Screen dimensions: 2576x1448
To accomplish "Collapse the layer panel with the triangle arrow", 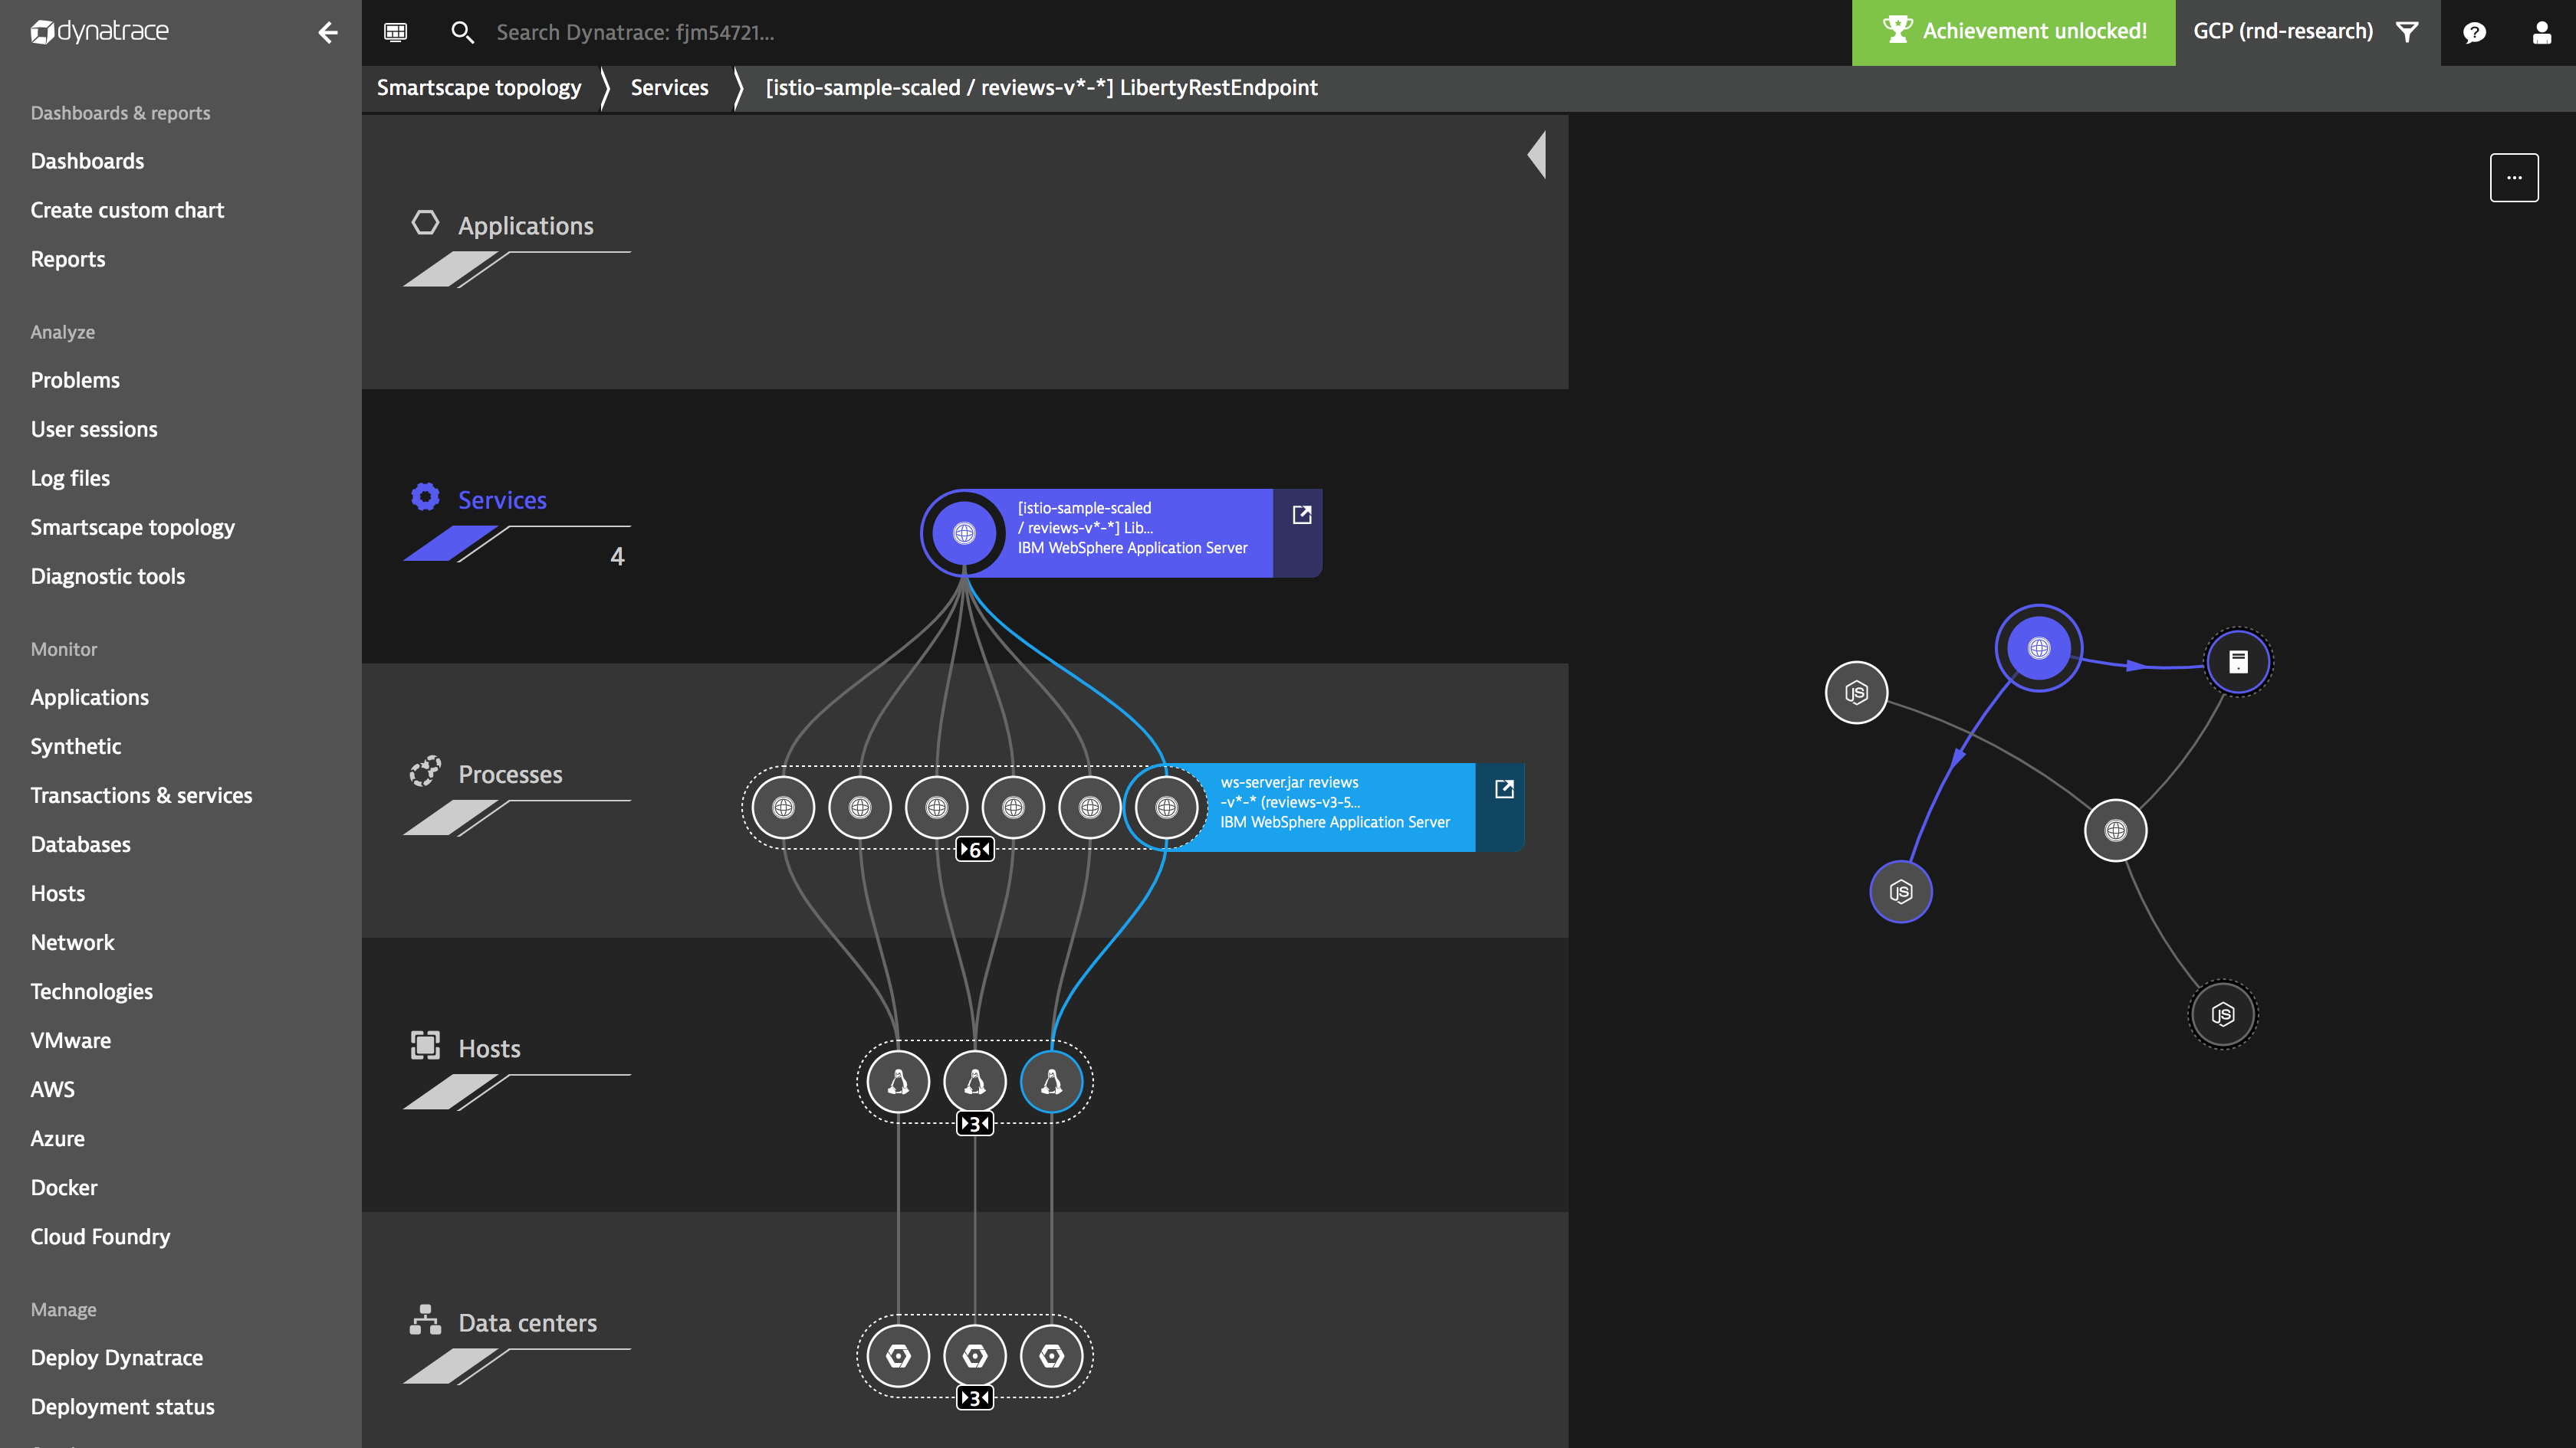I will click(1537, 155).
